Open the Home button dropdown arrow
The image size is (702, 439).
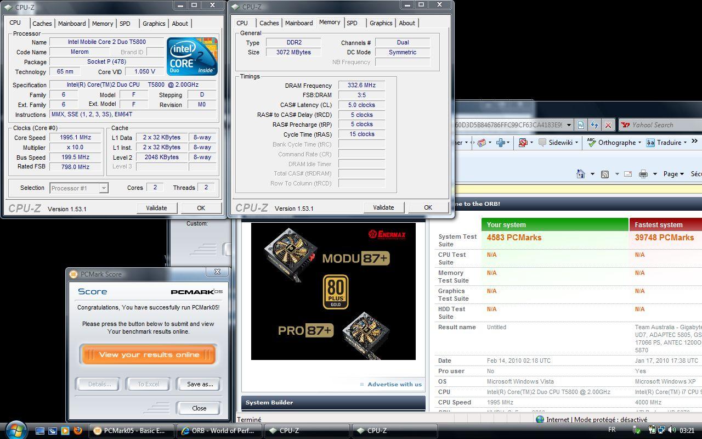coord(592,175)
